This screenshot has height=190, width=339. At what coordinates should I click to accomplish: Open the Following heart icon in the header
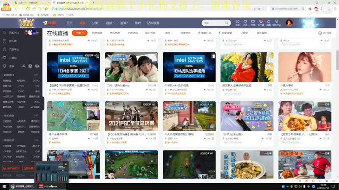pyautogui.click(x=245, y=22)
